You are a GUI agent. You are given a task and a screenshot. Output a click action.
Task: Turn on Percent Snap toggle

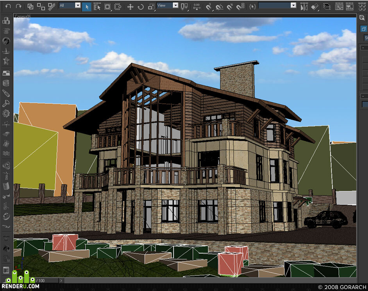point(230,7)
